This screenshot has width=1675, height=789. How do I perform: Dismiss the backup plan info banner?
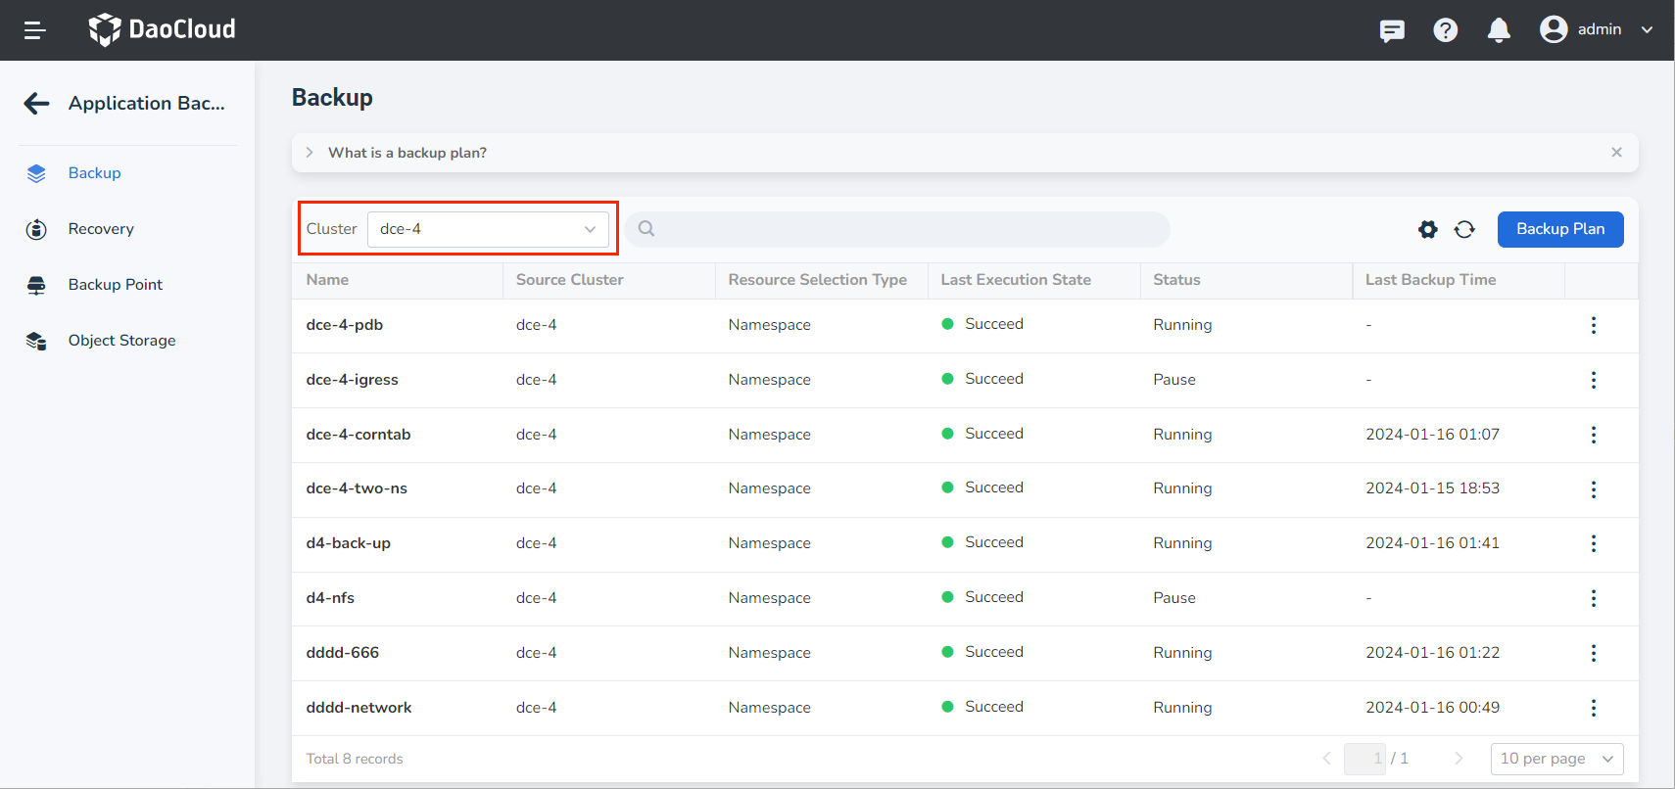click(x=1616, y=153)
